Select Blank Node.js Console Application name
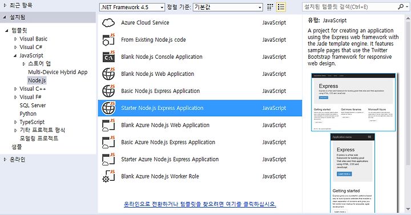The width and height of the screenshot is (411, 215). pos(162,57)
